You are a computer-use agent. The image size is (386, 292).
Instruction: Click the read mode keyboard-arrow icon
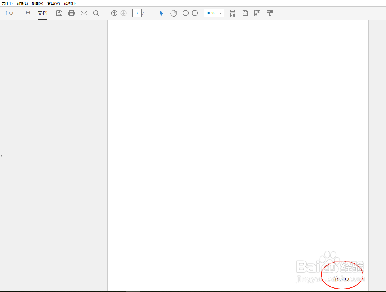pyautogui.click(x=270, y=13)
